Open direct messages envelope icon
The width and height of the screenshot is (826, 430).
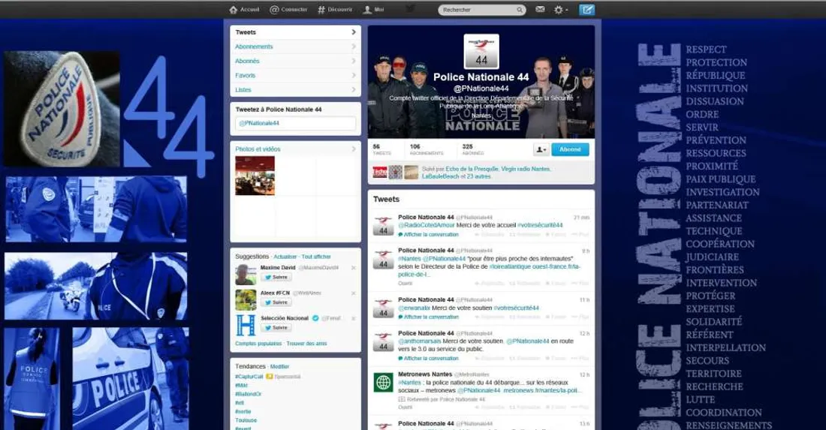pyautogui.click(x=541, y=10)
